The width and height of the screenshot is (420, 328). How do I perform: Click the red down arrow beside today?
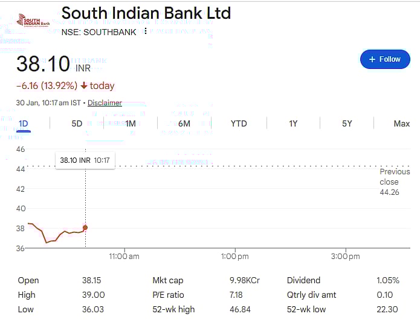(83, 86)
